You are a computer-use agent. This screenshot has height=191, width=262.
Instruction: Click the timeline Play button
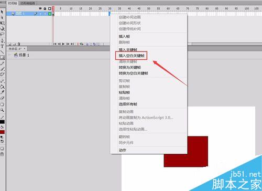63,44
